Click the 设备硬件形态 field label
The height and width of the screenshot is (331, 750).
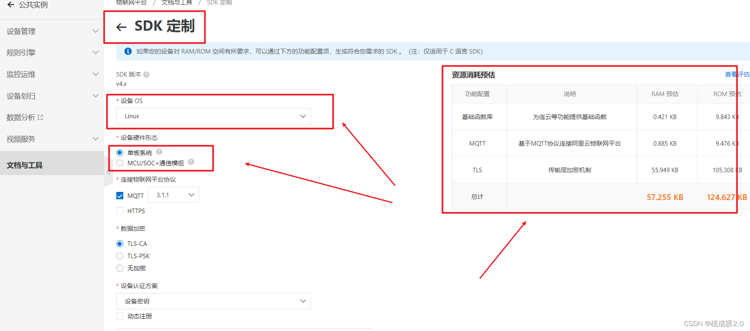[139, 137]
